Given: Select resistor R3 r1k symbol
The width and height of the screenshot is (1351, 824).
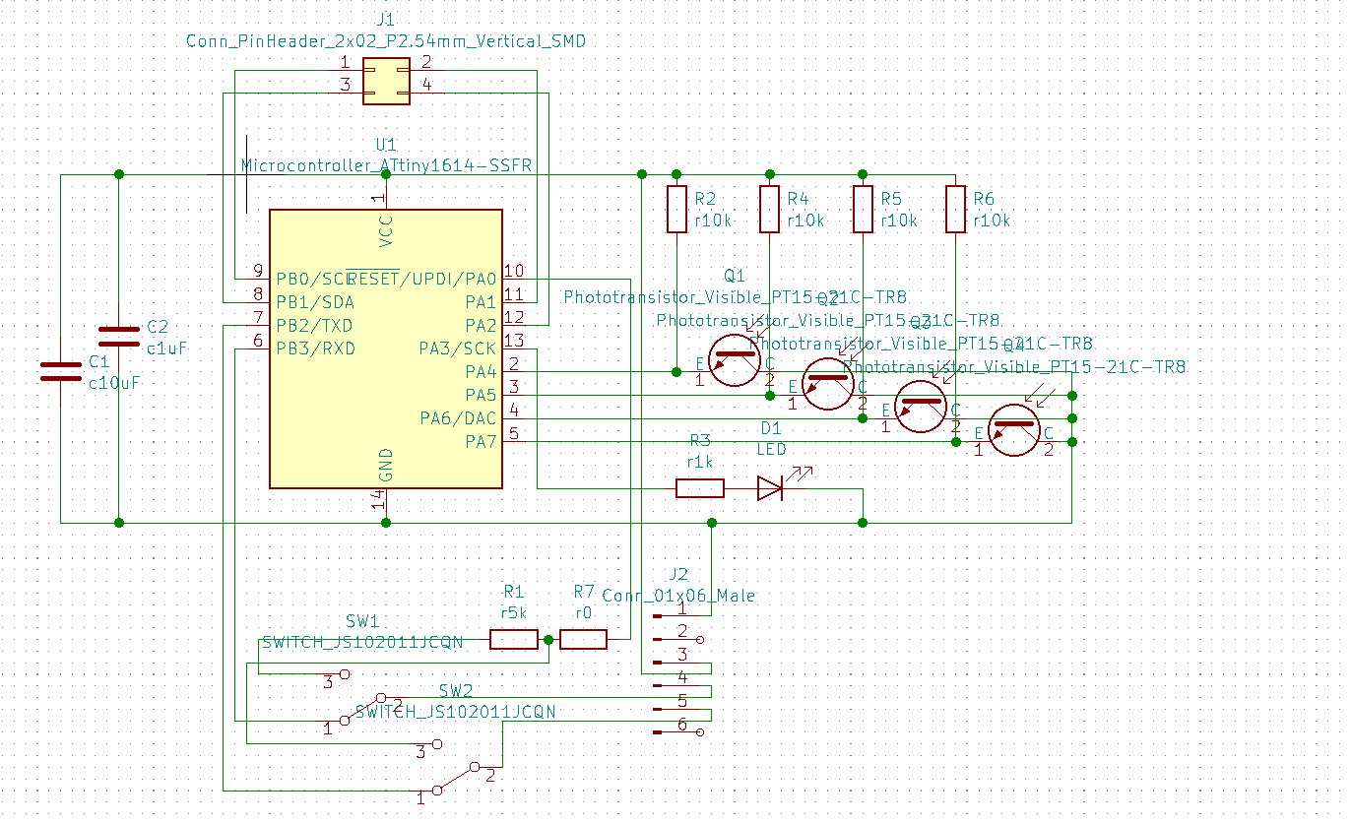Looking at the screenshot, I should click(700, 488).
